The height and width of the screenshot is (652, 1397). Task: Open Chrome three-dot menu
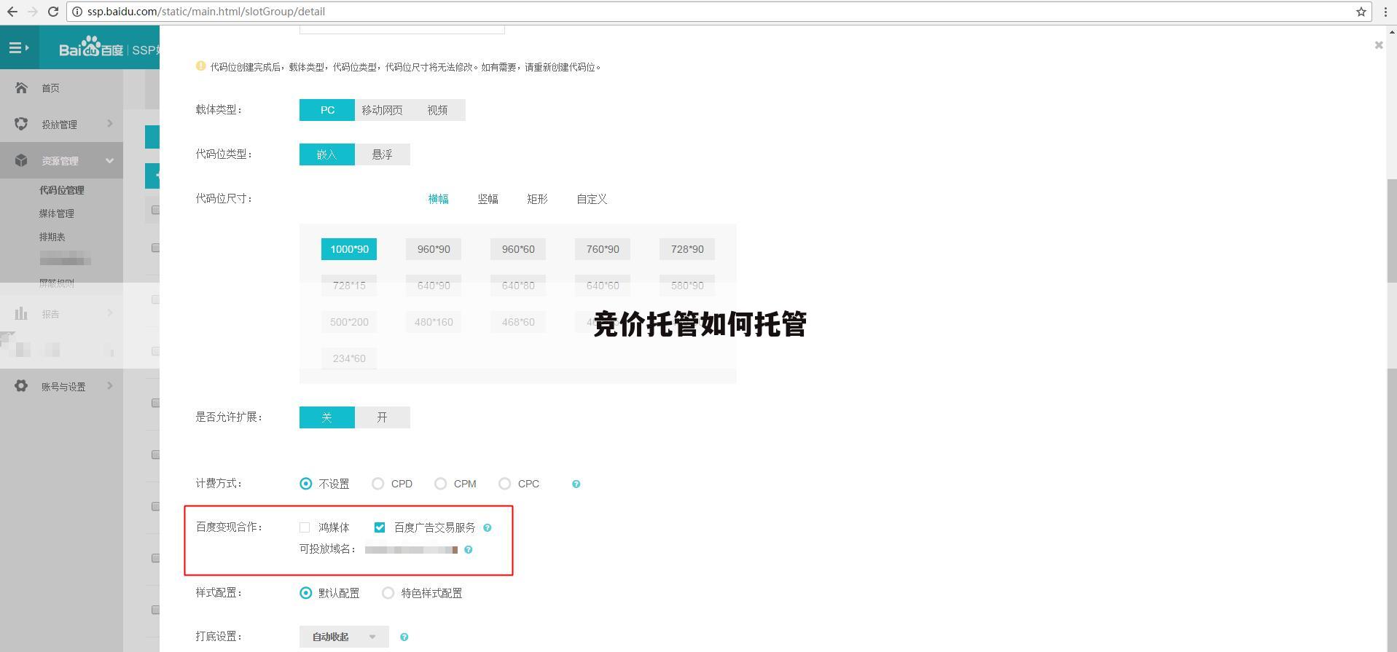(x=1385, y=12)
